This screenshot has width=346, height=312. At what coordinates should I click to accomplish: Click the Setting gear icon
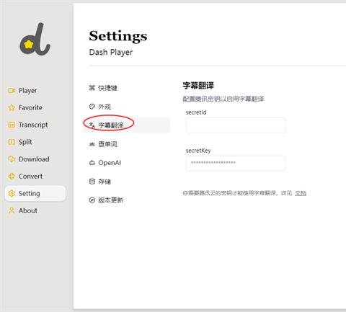click(x=12, y=193)
